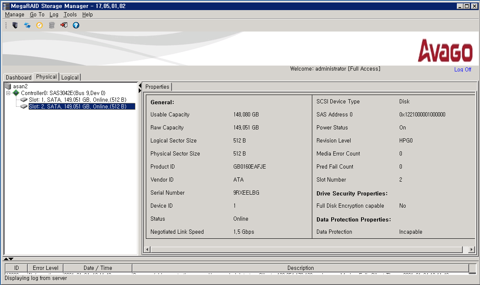480x285 pixels.
Task: Open Help via blue question mark icon
Action: click(76, 25)
